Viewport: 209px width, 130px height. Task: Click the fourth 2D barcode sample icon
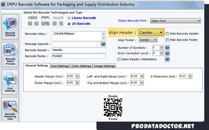[x=54, y=23]
